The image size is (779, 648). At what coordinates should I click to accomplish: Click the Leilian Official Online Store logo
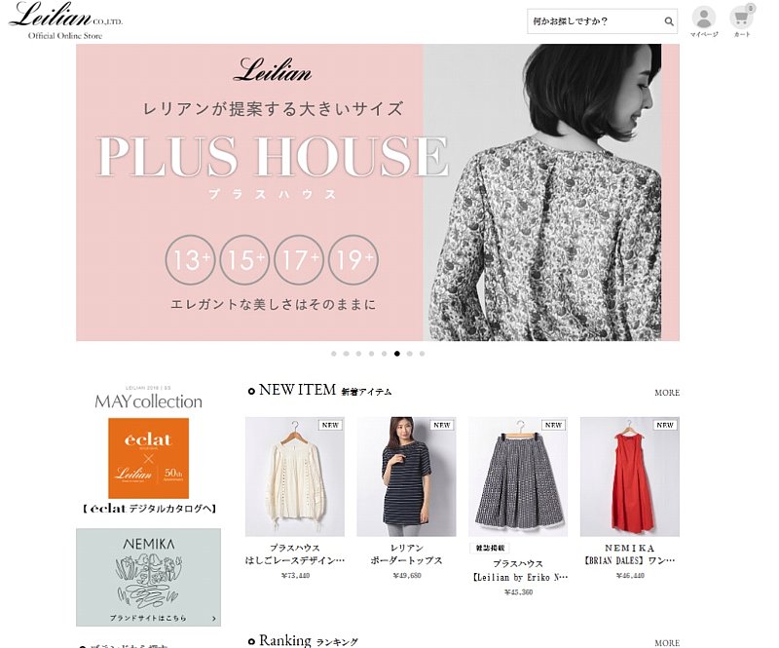click(x=65, y=20)
